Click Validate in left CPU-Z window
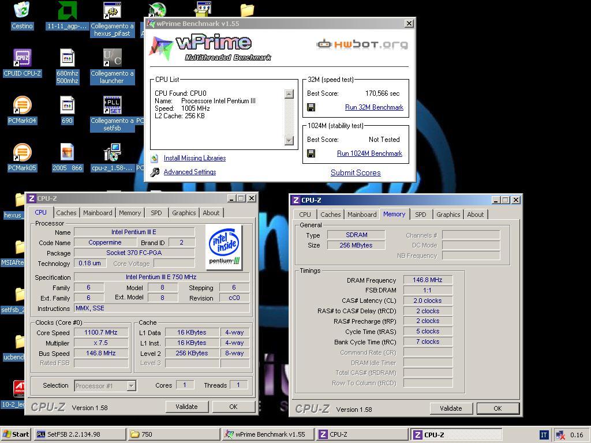Screen dimensions: 591x443 pyautogui.click(x=186, y=407)
